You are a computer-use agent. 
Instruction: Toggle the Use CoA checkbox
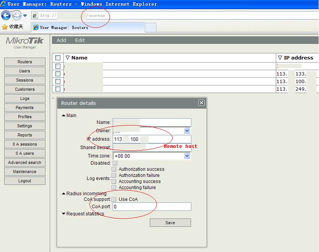[x=114, y=199]
